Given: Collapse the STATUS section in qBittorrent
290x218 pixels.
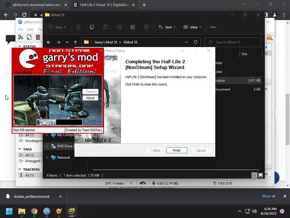Looking at the screenshot, I should click(x=20, y=46).
